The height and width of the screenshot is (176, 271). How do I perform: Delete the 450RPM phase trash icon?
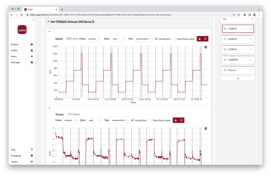250,39
